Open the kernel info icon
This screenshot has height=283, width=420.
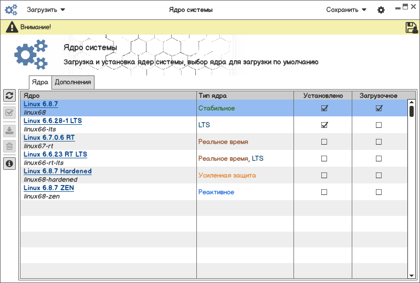[9, 164]
